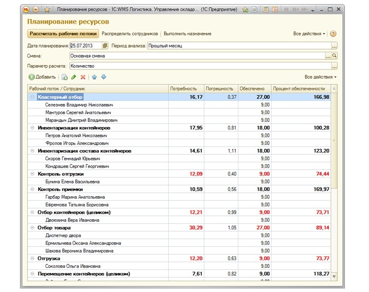Screen dimensions: 369x292
Task: Open the main menu dropdown arrow in title bar
Action: 36,9
